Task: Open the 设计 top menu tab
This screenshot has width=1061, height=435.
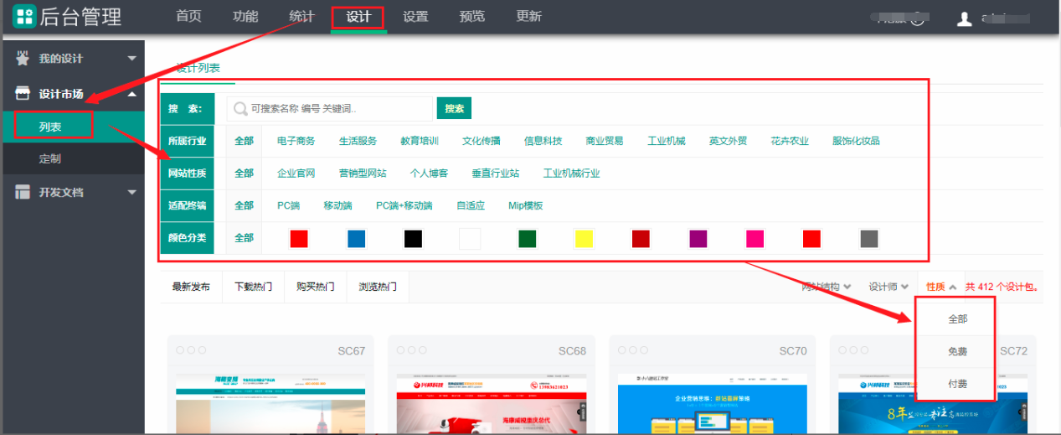Action: [x=358, y=17]
